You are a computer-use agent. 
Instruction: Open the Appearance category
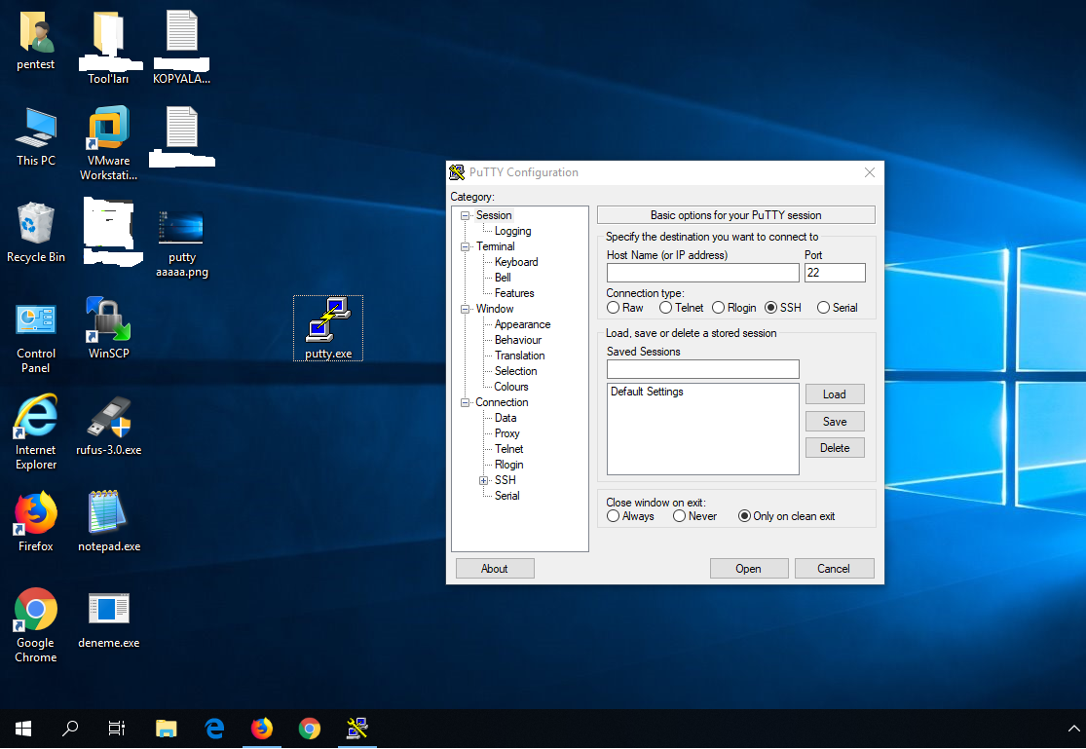click(x=522, y=324)
